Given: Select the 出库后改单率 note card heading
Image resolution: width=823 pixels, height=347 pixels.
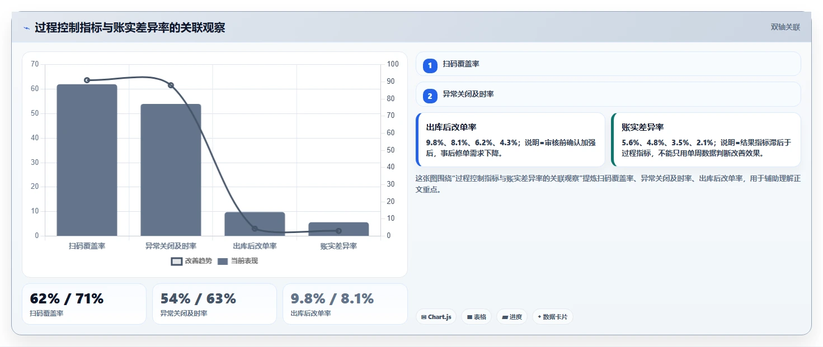Looking at the screenshot, I should click(451, 127).
